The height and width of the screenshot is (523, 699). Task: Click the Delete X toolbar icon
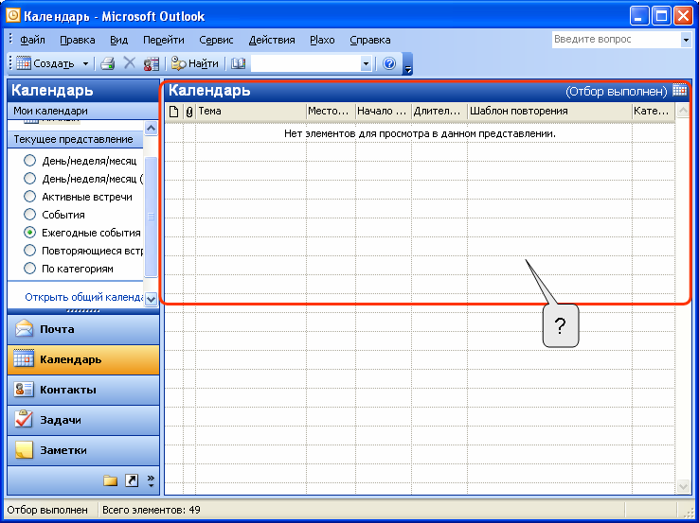tap(129, 63)
